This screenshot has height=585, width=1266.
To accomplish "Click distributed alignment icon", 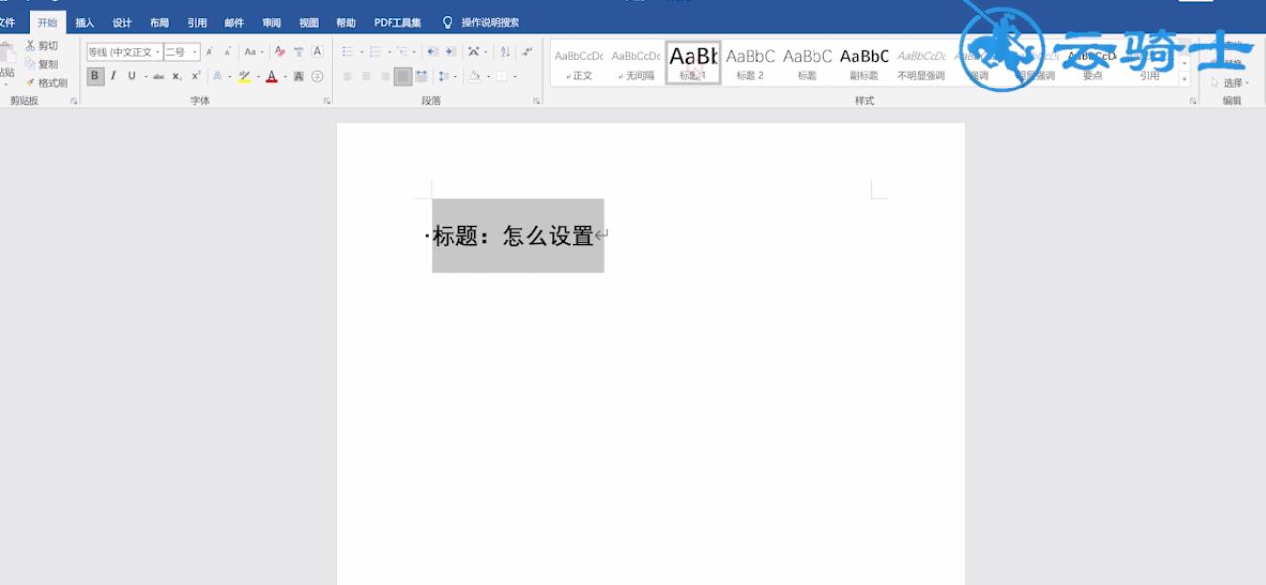I will click(x=422, y=76).
